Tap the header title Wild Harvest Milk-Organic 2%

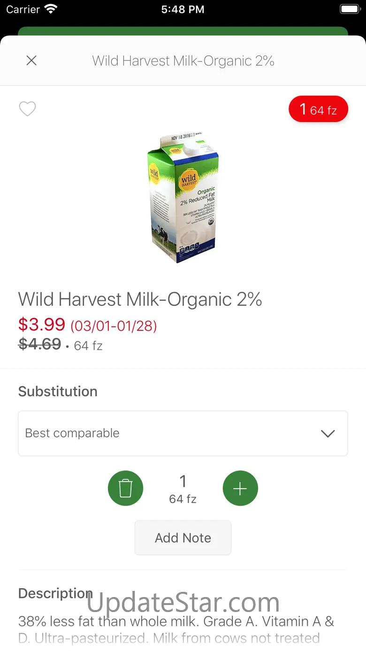tap(183, 61)
